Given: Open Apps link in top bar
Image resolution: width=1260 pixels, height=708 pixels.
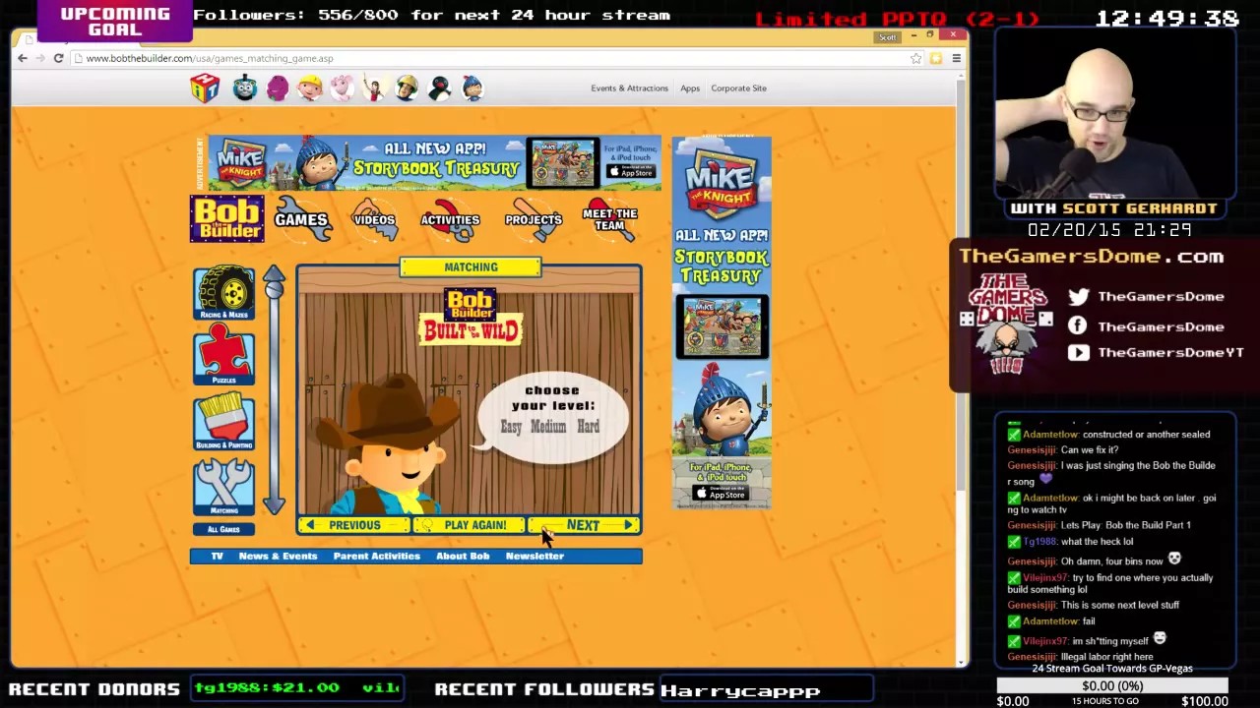Looking at the screenshot, I should pyautogui.click(x=690, y=88).
